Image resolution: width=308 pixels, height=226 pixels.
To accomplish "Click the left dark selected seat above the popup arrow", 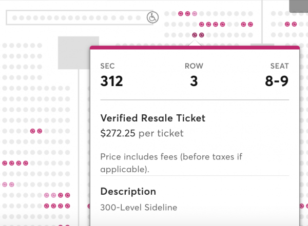I will pos(195,35).
